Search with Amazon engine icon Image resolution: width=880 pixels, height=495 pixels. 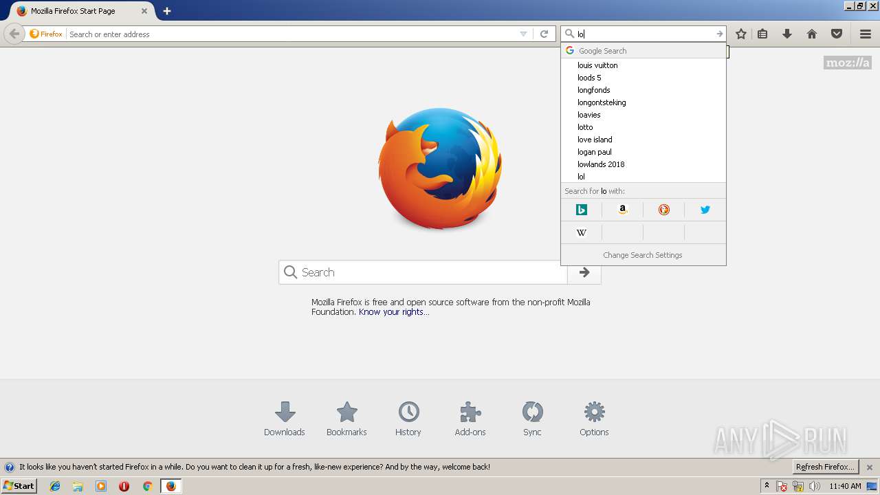click(x=623, y=210)
